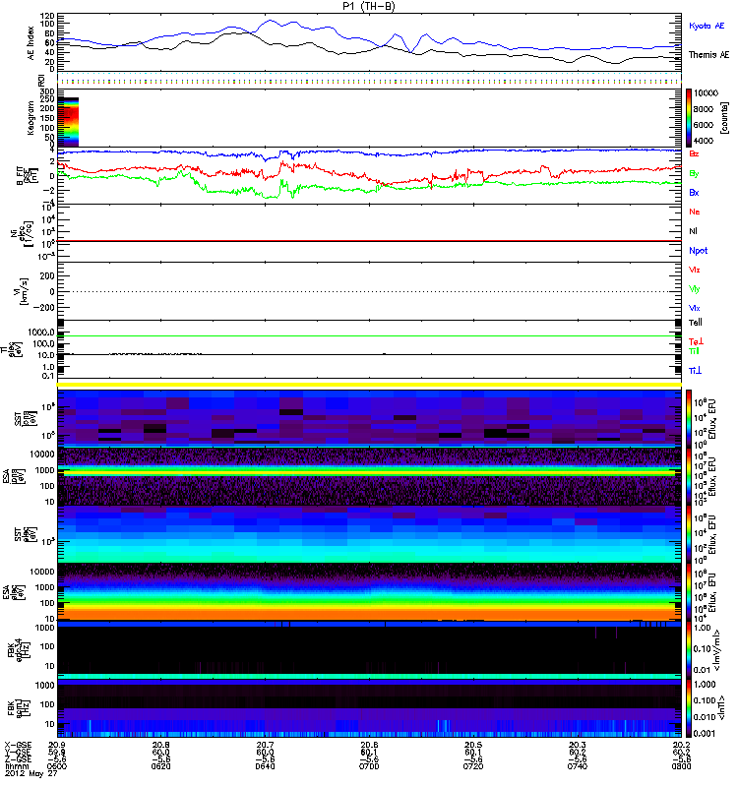Image resolution: width=738 pixels, height=787 pixels.
Task: Click the -200 tick on Vi velocity axis
Action: coord(44,308)
